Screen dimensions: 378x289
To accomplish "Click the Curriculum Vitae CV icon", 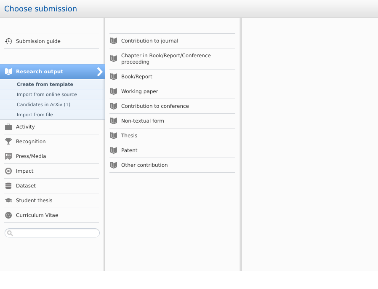I will (8, 215).
